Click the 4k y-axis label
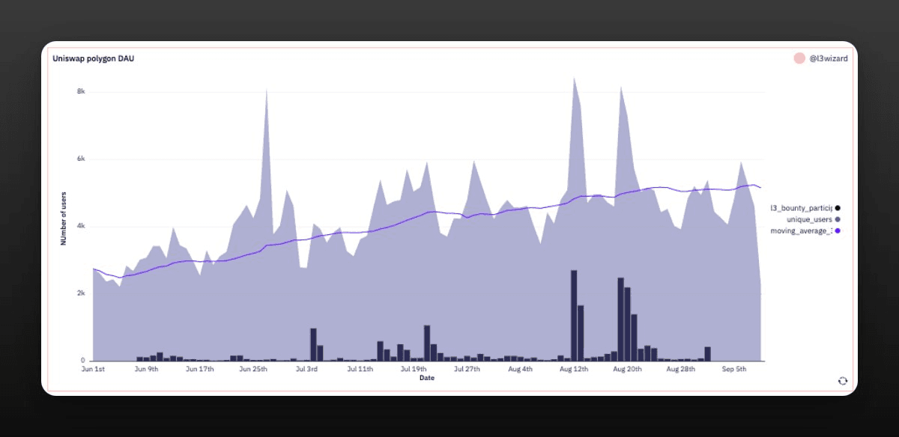The width and height of the screenshot is (899, 437). coord(82,226)
